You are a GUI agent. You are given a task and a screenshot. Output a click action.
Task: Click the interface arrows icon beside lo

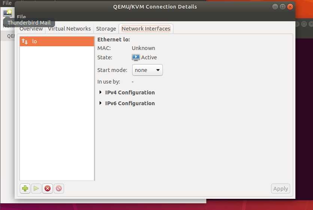[x=25, y=41]
